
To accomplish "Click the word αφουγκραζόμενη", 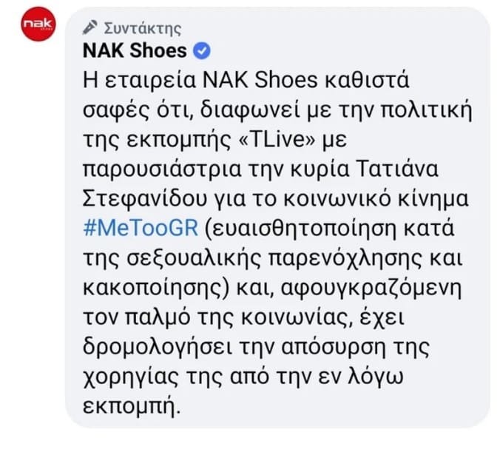I will point(371,289).
